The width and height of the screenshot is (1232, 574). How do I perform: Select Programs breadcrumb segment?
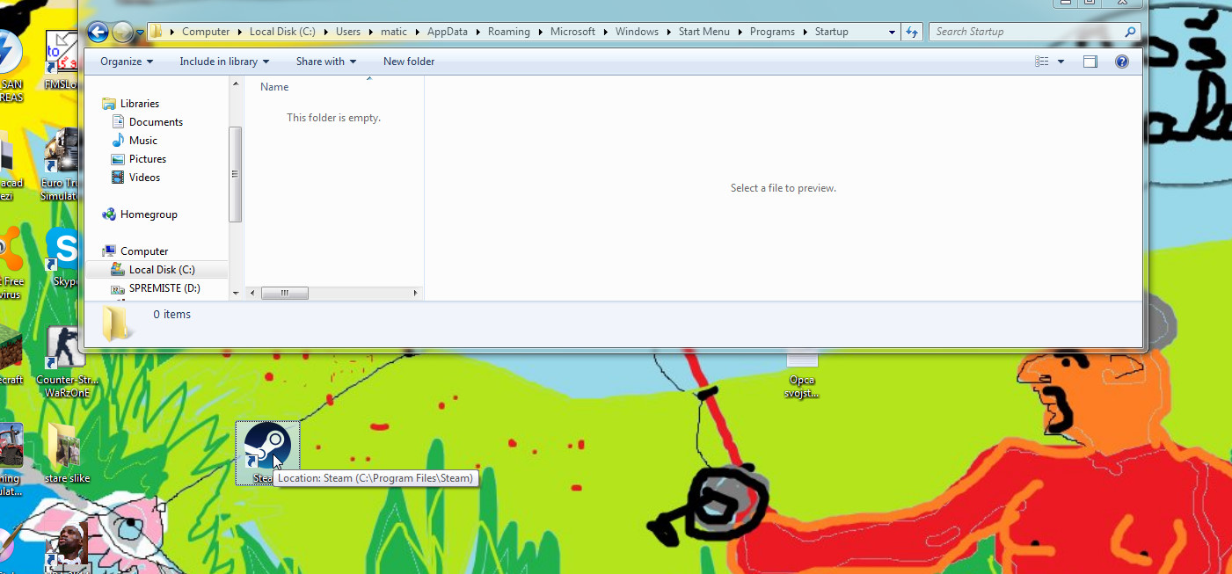(x=772, y=32)
